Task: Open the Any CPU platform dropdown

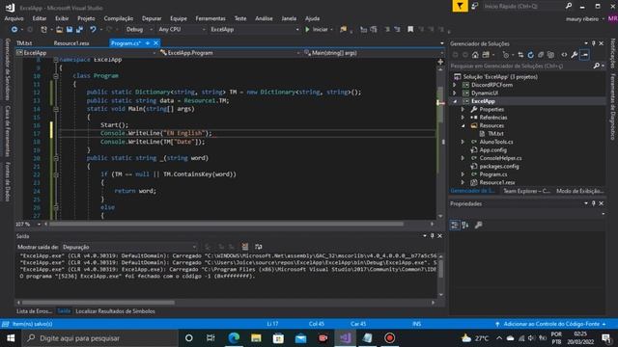Action: [182, 30]
